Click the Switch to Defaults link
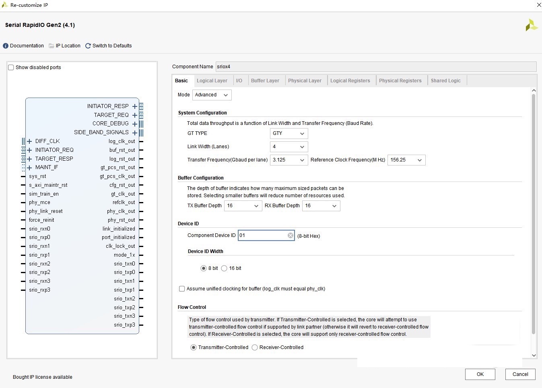This screenshot has width=542, height=388. 112,46
